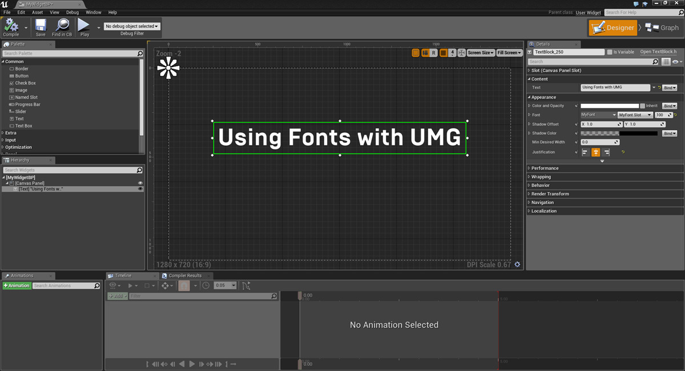The image size is (685, 371).
Task: Click the anchor widget icon in viewport toolbar
Action: (461, 52)
